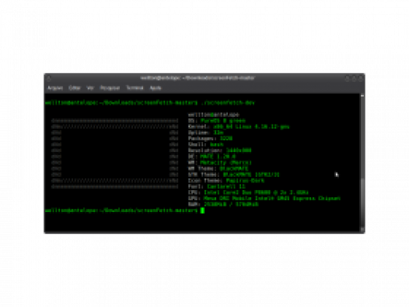
Task: Click the "WM Theme:" line
Action: point(218,168)
